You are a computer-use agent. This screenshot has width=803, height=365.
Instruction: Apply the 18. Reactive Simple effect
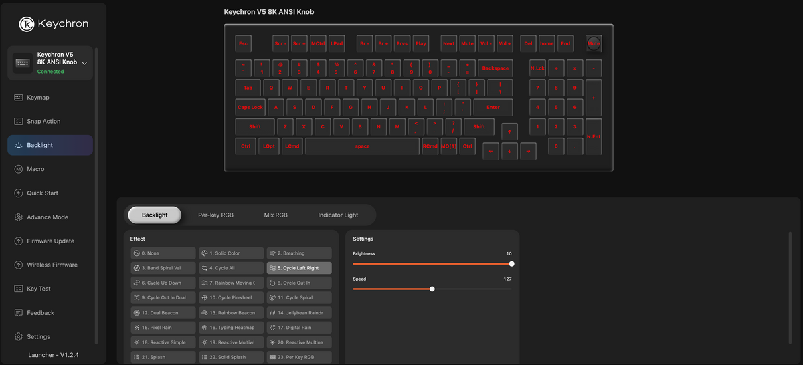164,342
